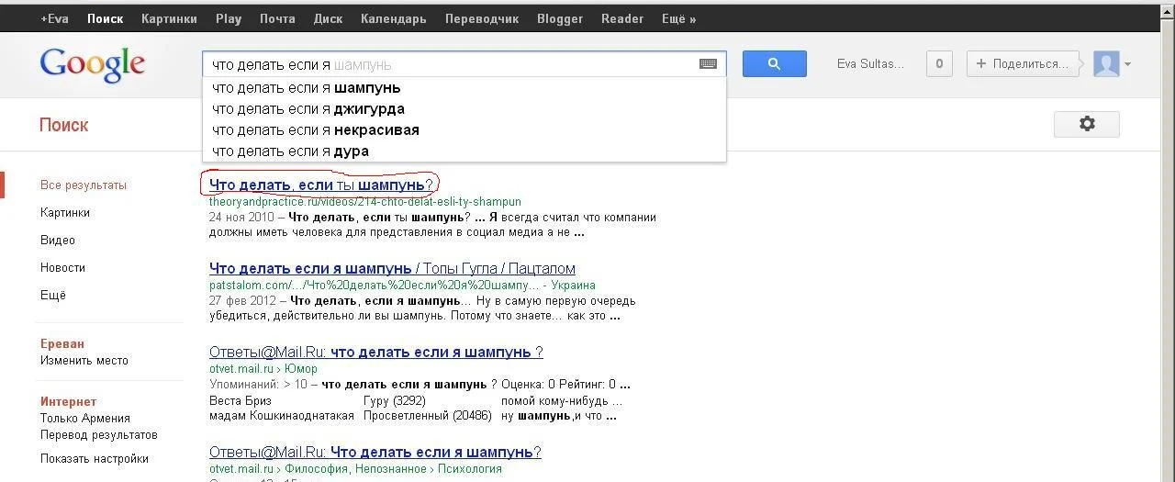Click otvet.mail.ru › Юмор breadcrumb

263,369
